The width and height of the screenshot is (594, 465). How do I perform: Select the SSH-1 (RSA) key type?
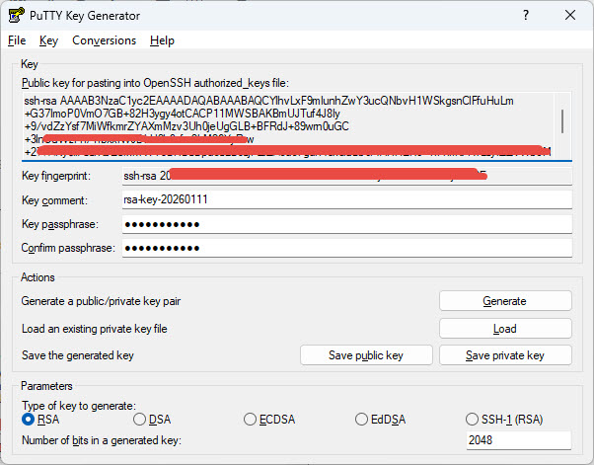click(x=474, y=420)
